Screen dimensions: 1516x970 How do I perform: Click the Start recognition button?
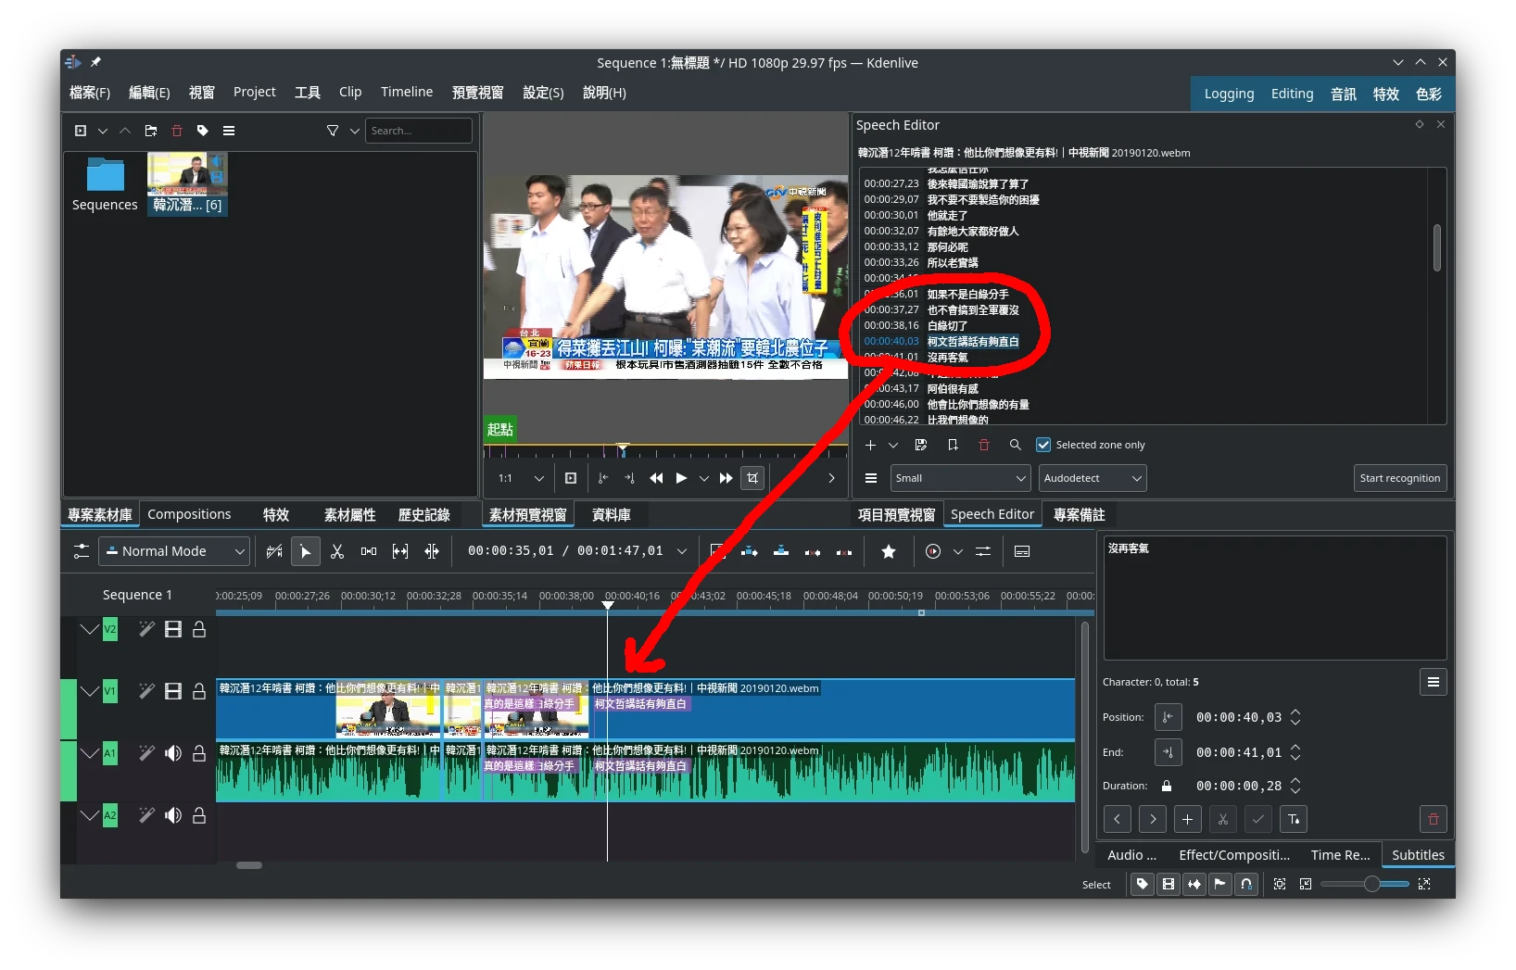coord(1399,478)
